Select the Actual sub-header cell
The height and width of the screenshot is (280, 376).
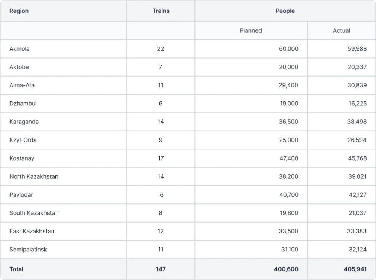tap(341, 30)
